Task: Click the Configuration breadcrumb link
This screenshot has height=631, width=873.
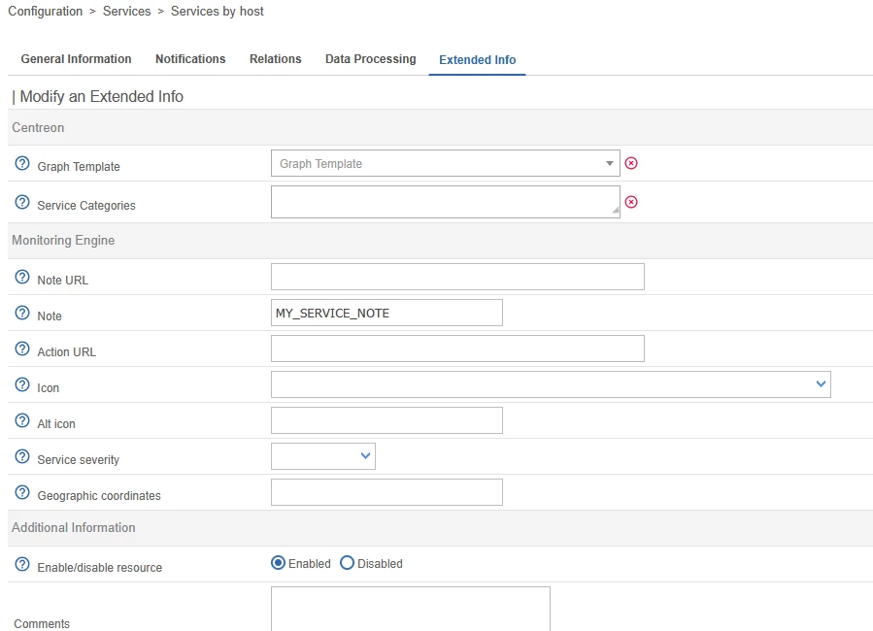Action: (46, 12)
